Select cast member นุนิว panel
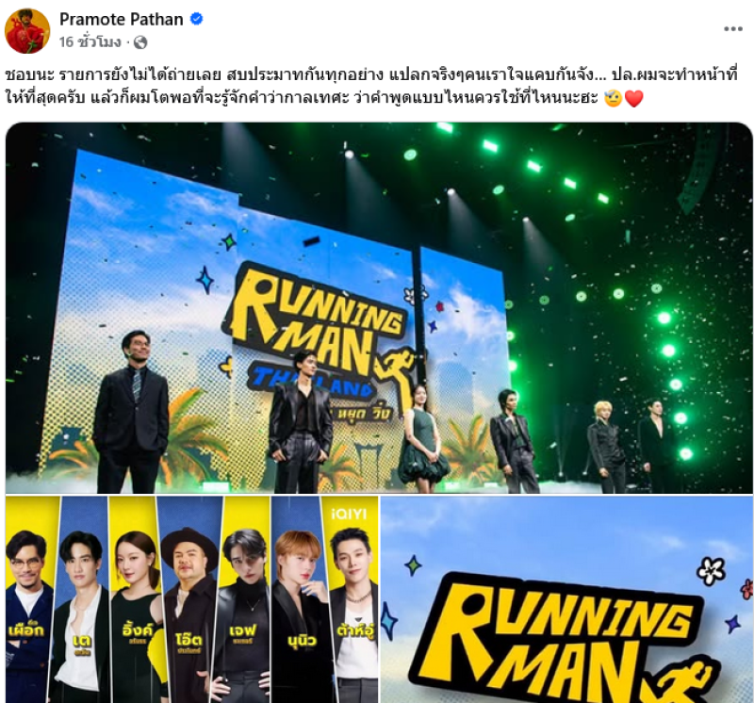 [299, 599]
